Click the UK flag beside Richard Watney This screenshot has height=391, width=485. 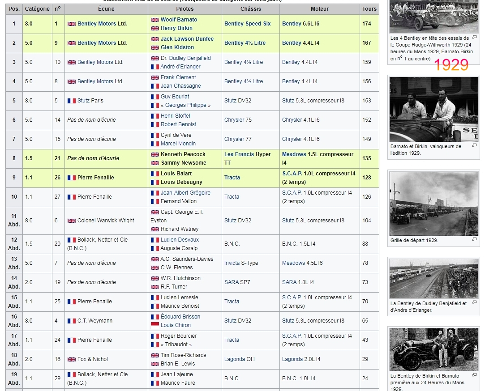coord(155,229)
